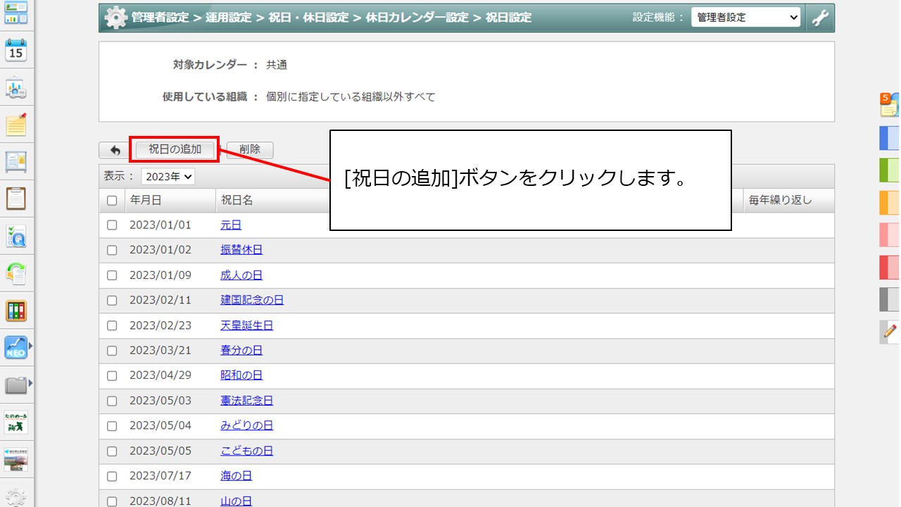Screen dimensions: 901x507
Task: Toggle the select-all checkbox in table header
Action: 112,201
